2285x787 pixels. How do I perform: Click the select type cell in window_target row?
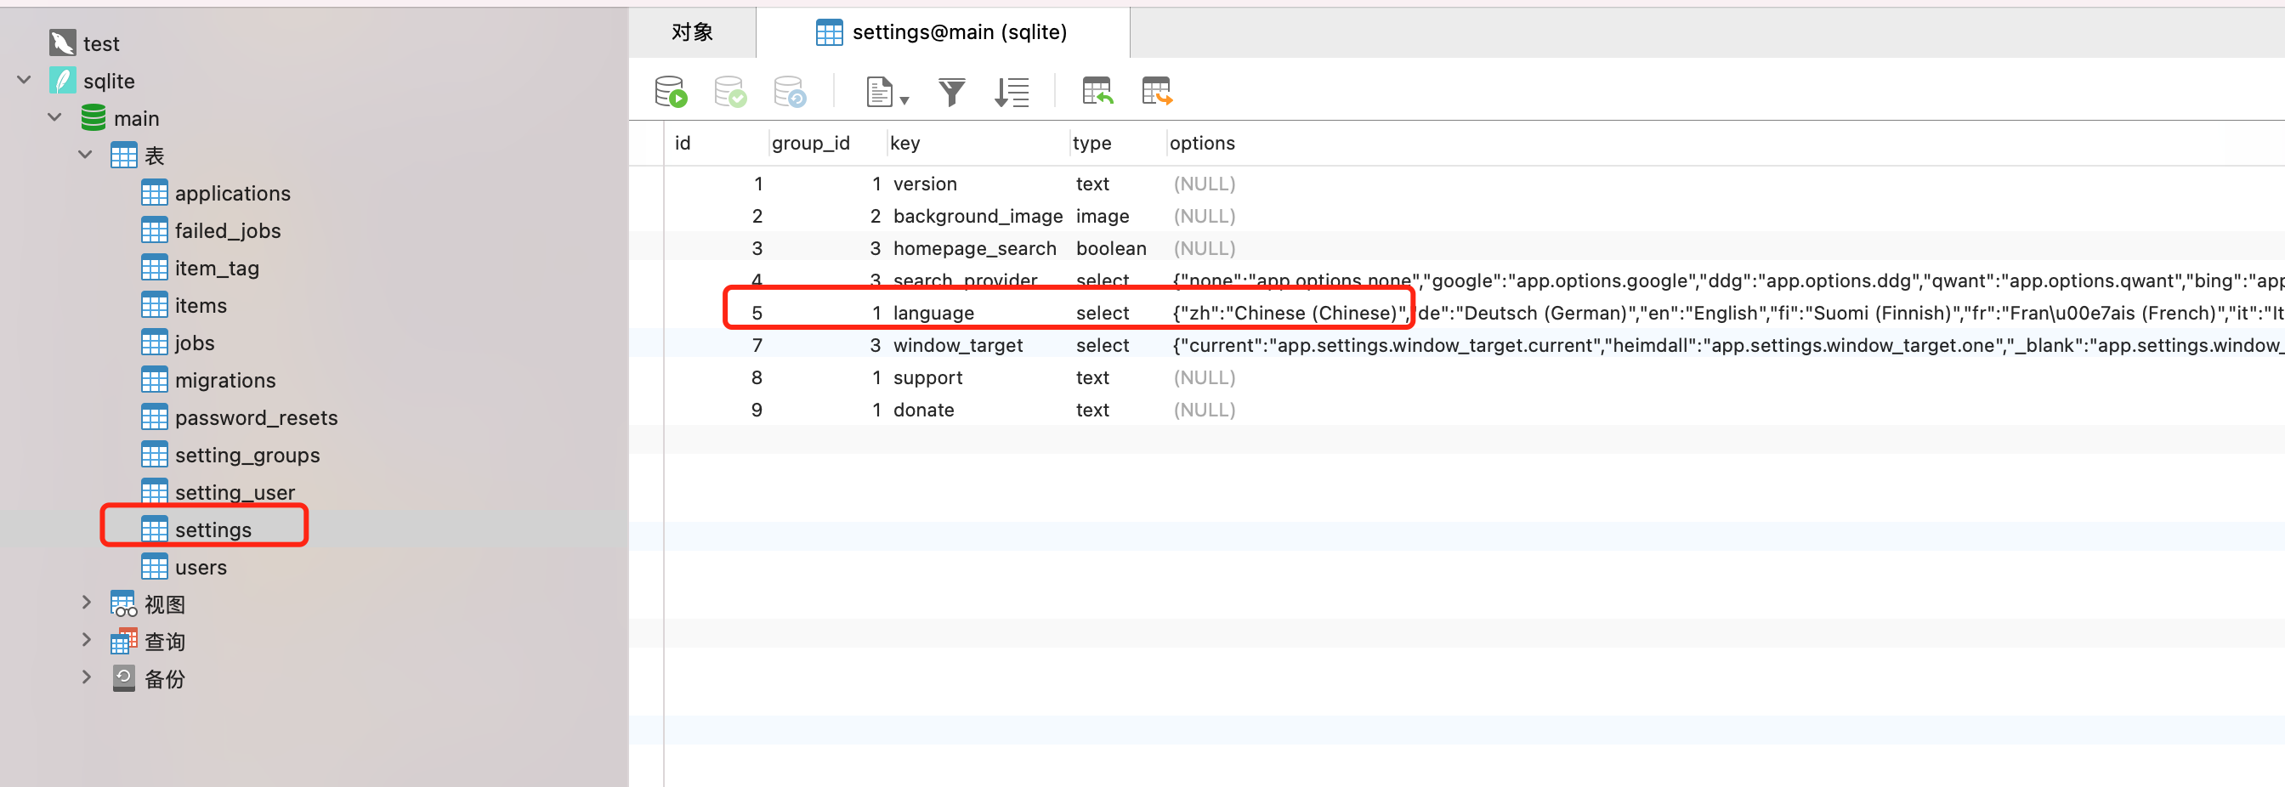(1118, 344)
